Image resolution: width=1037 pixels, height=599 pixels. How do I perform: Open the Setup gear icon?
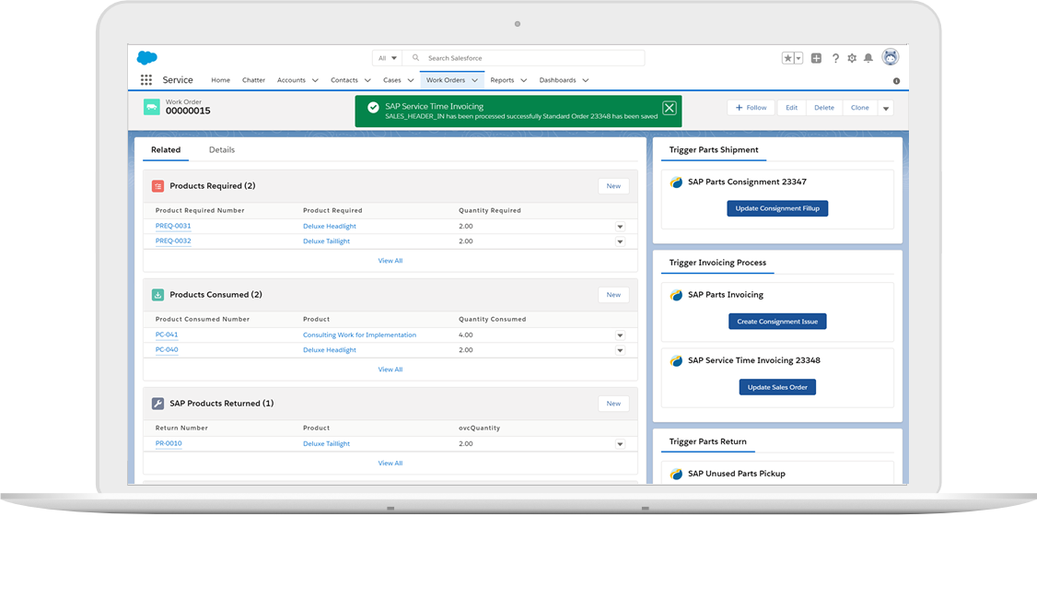852,58
